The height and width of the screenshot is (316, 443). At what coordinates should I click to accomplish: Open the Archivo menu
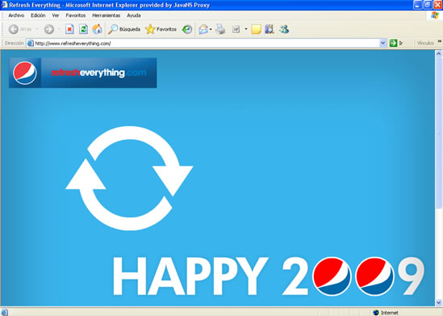[x=16, y=15]
